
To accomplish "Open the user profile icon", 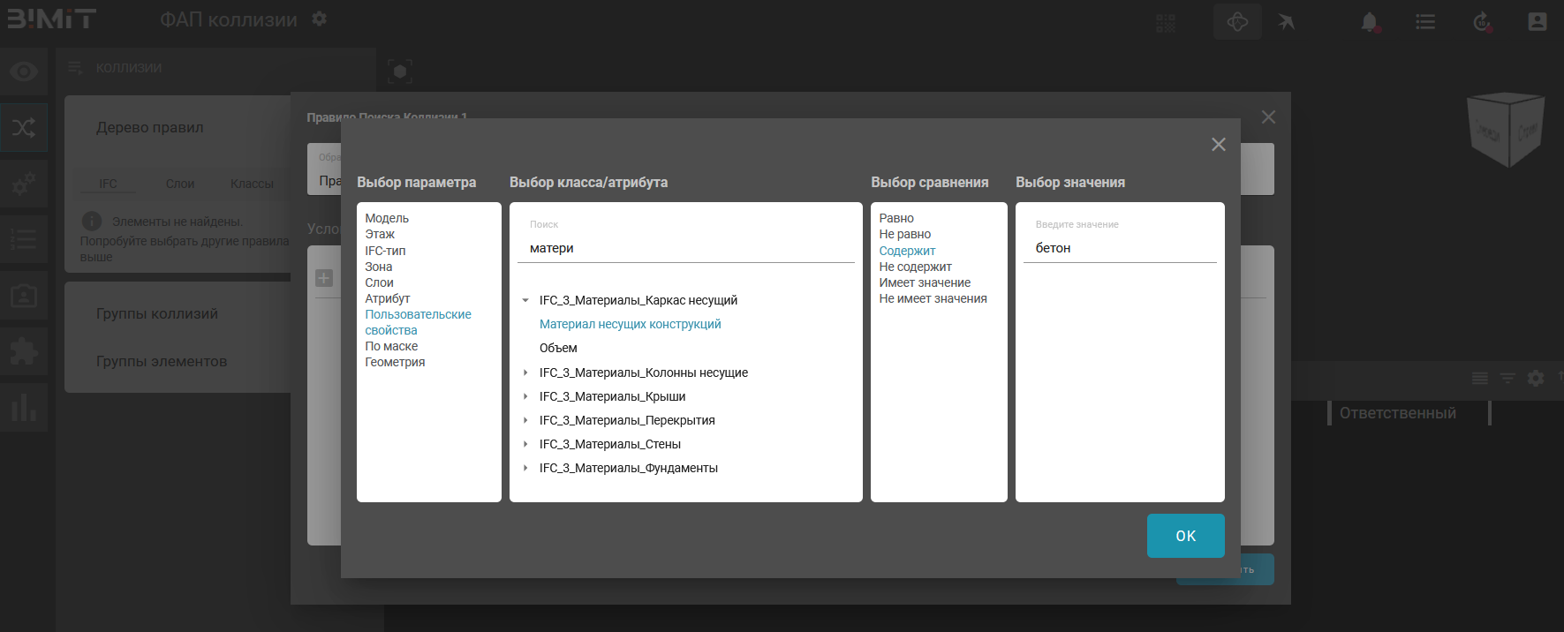I will click(1538, 22).
